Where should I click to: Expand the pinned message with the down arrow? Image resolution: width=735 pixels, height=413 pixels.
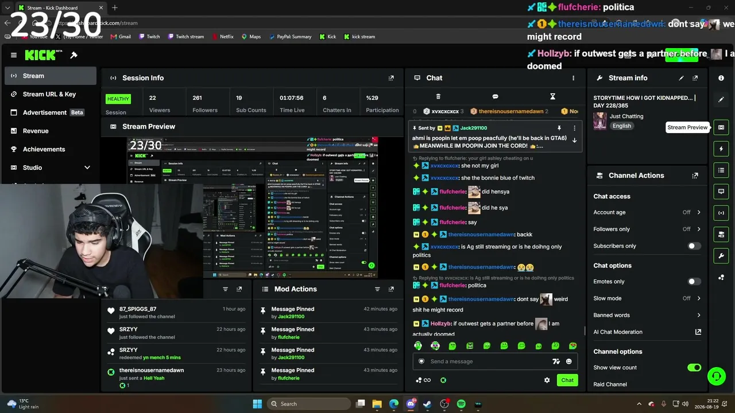coord(574,140)
